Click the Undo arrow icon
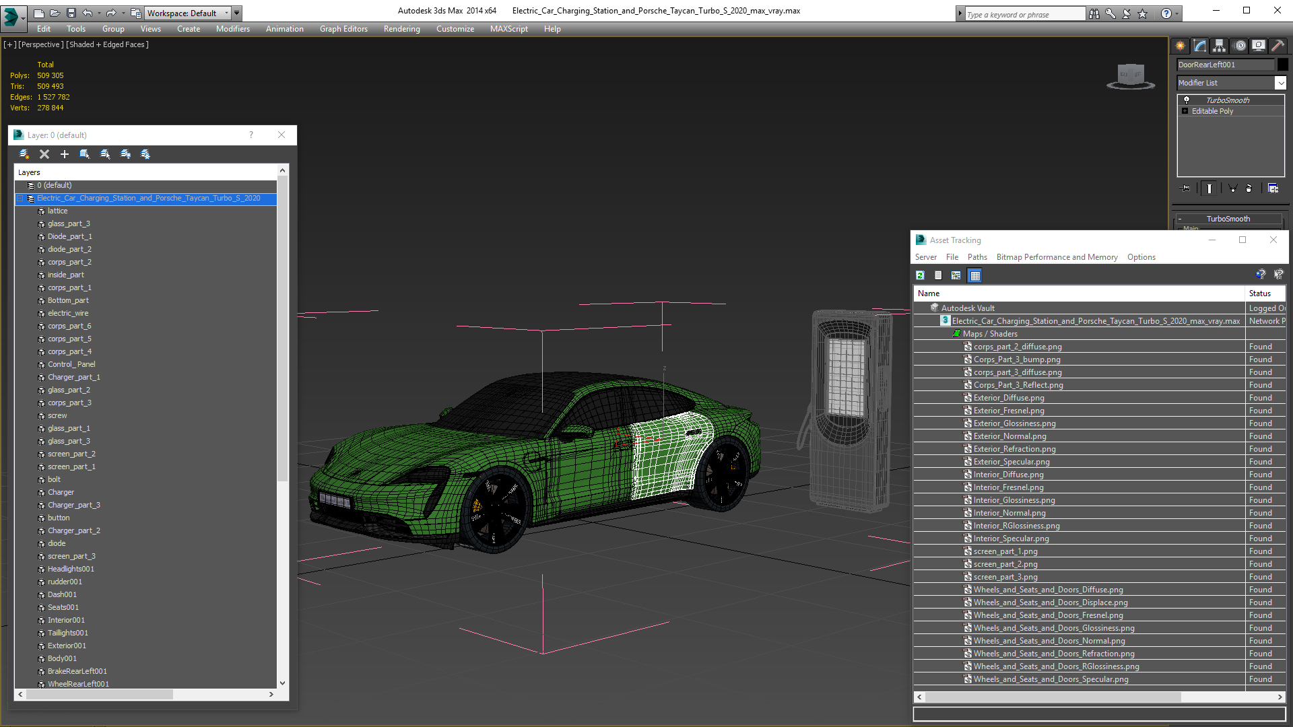The height and width of the screenshot is (727, 1293). point(87,13)
